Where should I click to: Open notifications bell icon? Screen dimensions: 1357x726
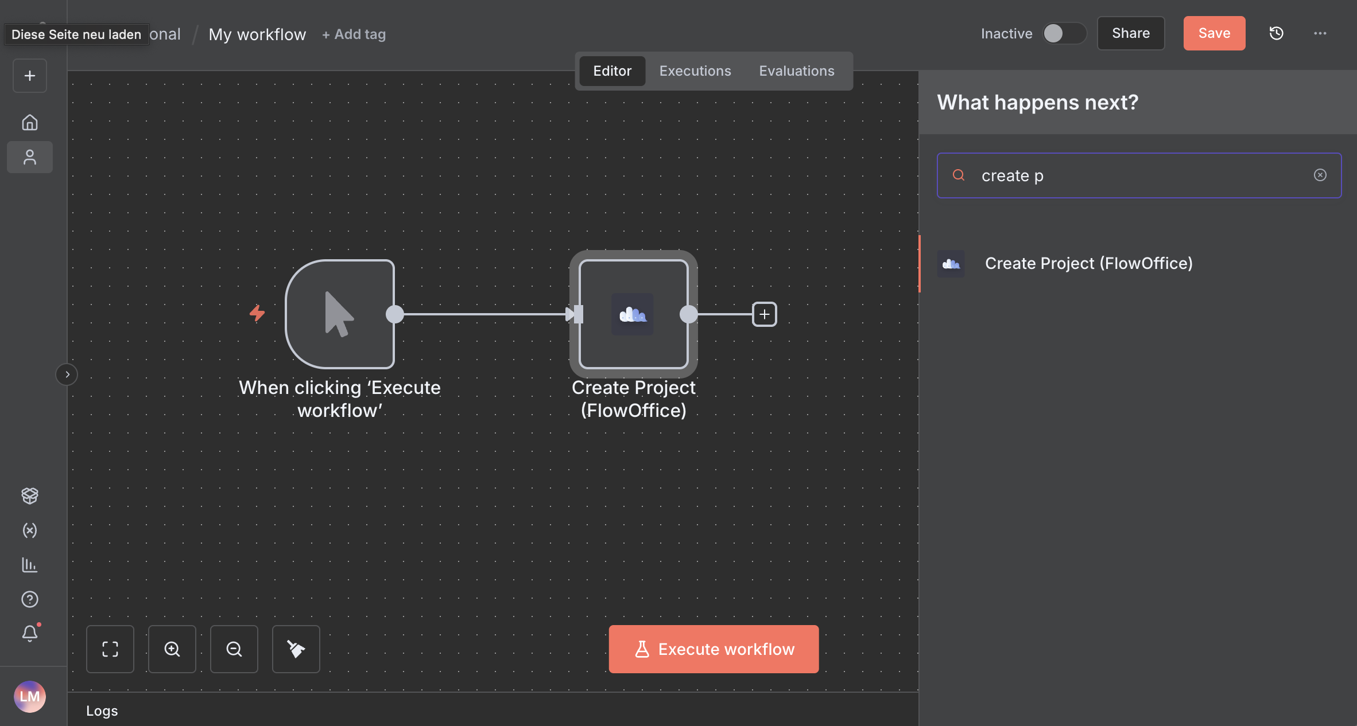[x=30, y=633]
